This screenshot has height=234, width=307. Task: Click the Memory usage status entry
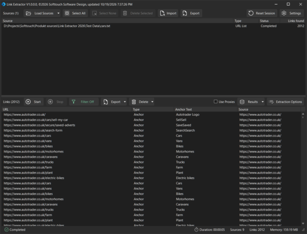(x=284, y=230)
